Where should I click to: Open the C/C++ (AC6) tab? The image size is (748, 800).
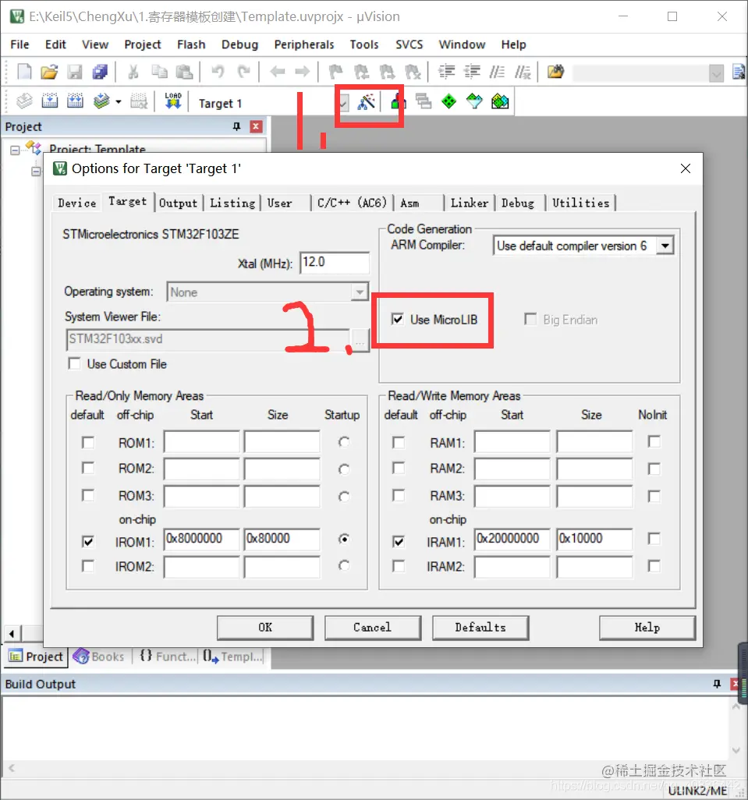pos(352,203)
